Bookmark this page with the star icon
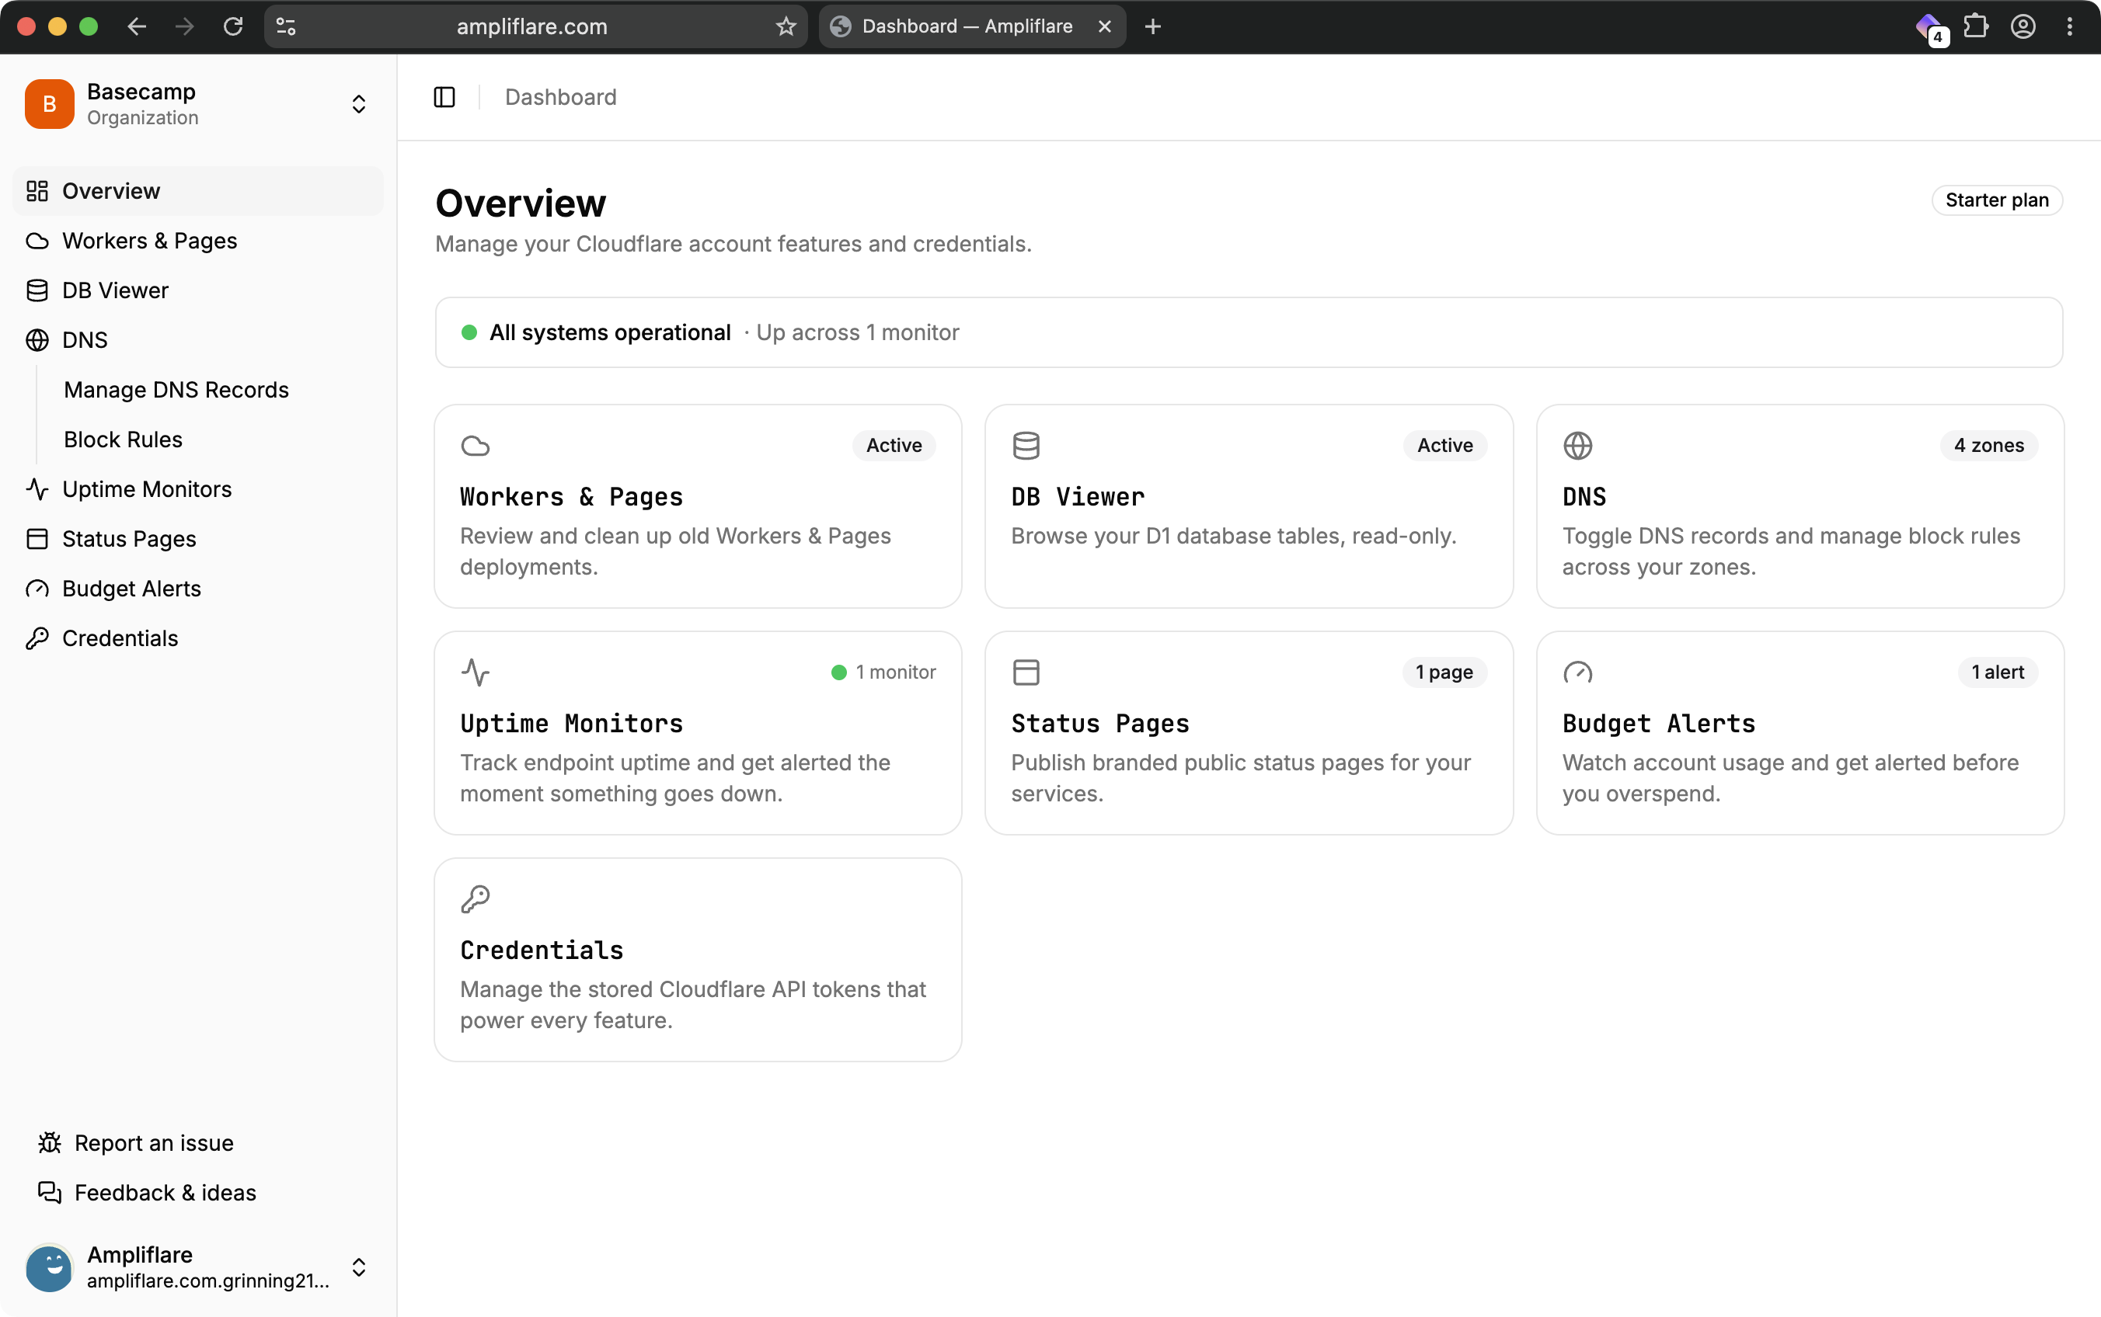The image size is (2101, 1317). (x=785, y=26)
